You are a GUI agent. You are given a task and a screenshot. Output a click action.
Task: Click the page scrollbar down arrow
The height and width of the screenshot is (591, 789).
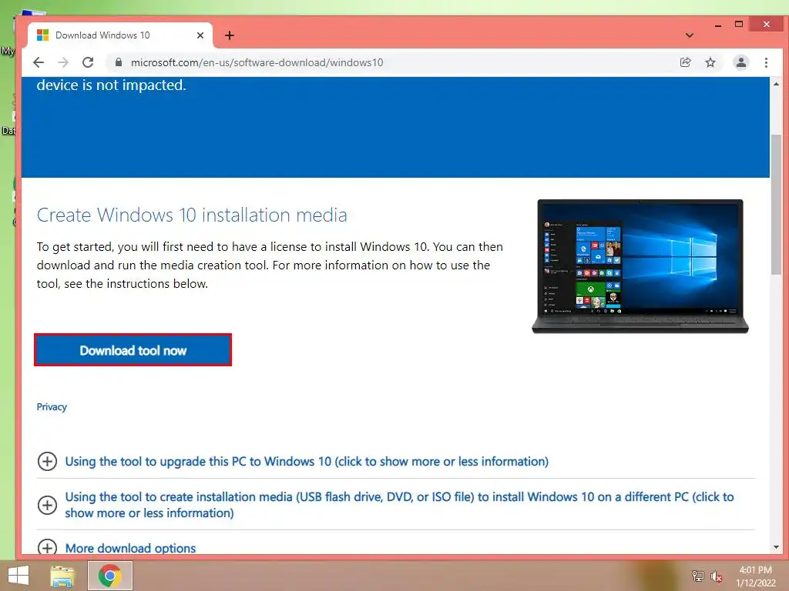click(x=776, y=547)
